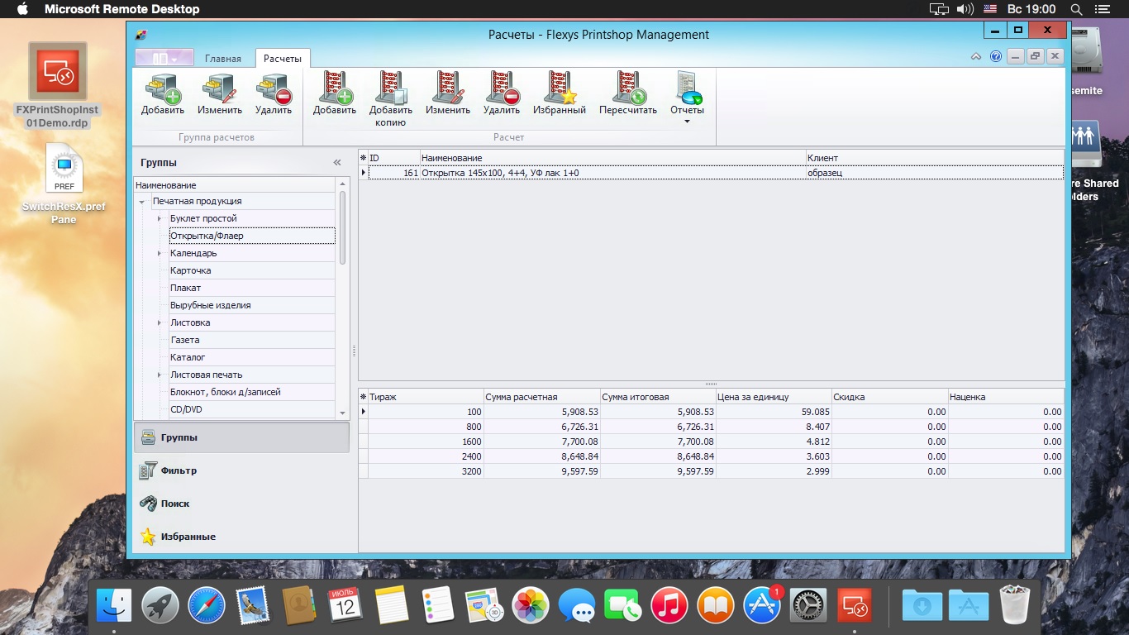Open App Store from the Dock
The image size is (1129, 635).
click(x=762, y=606)
